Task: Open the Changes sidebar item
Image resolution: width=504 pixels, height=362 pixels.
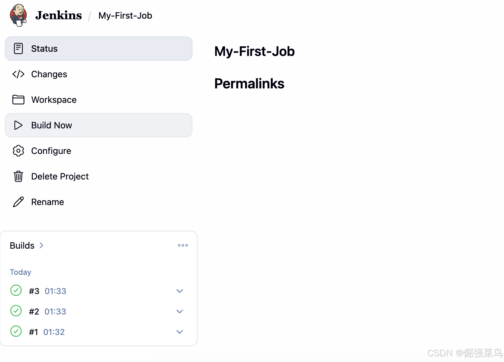Action: tap(49, 74)
